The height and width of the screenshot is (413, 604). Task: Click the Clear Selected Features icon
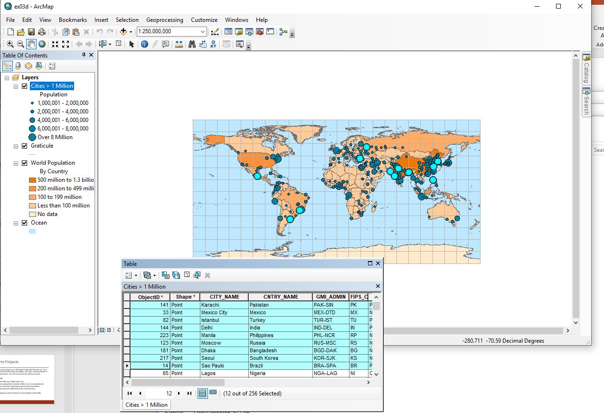click(x=118, y=44)
